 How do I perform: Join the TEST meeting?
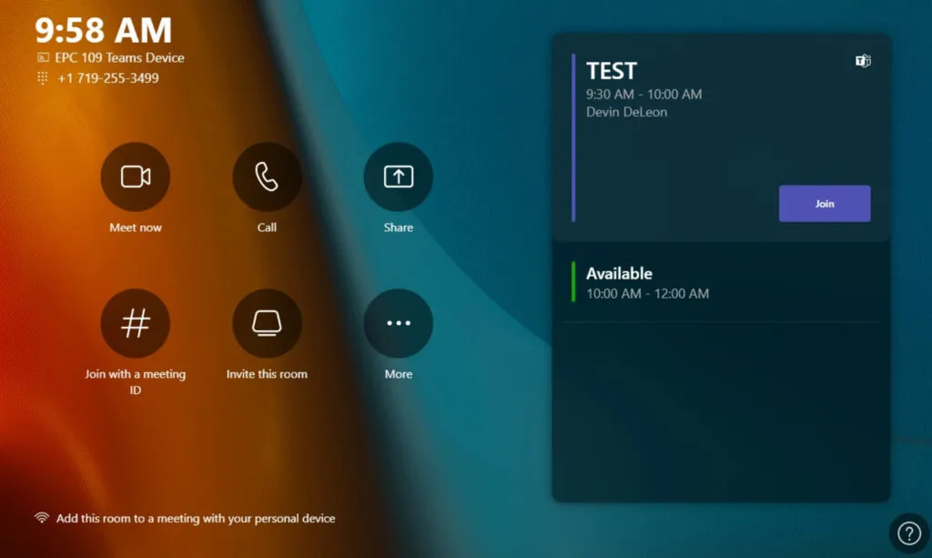pyautogui.click(x=825, y=204)
